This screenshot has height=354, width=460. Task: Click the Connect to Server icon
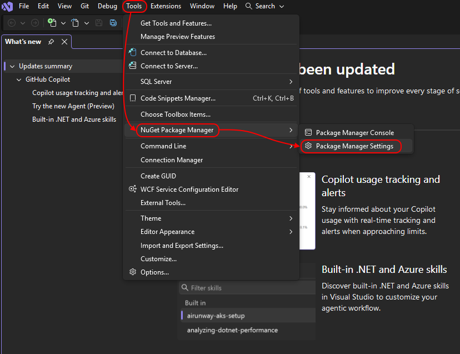pos(133,66)
